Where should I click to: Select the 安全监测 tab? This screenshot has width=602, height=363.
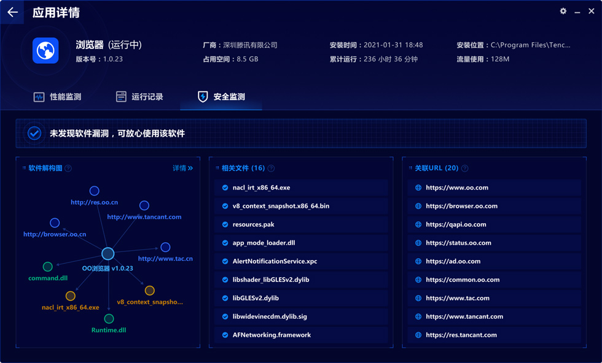click(x=221, y=97)
